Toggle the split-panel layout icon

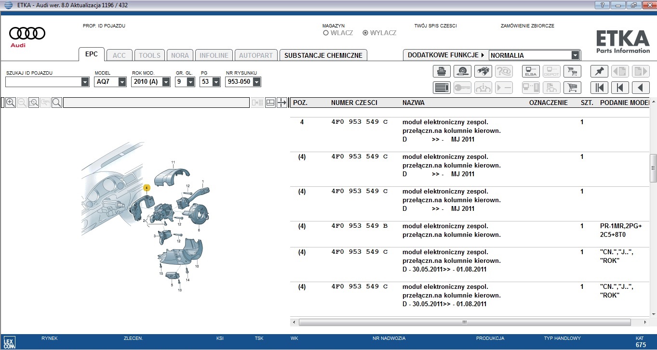click(270, 103)
